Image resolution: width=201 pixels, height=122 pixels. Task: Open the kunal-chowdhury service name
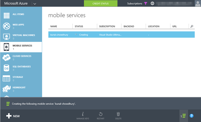tap(59, 35)
